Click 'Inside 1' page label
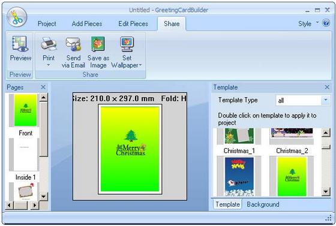The width and height of the screenshot is (336, 226). (25, 177)
